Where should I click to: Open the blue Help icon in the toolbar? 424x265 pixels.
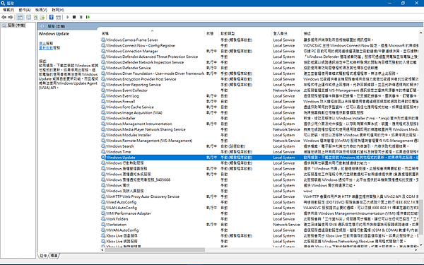point(52,17)
